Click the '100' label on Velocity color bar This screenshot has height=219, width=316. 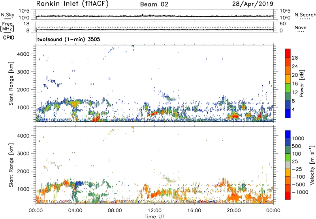(x=297, y=154)
